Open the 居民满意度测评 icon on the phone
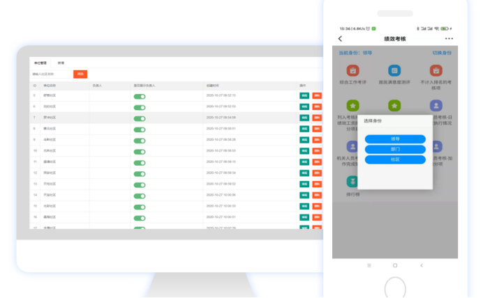The height and width of the screenshot is (298, 483). click(394, 70)
